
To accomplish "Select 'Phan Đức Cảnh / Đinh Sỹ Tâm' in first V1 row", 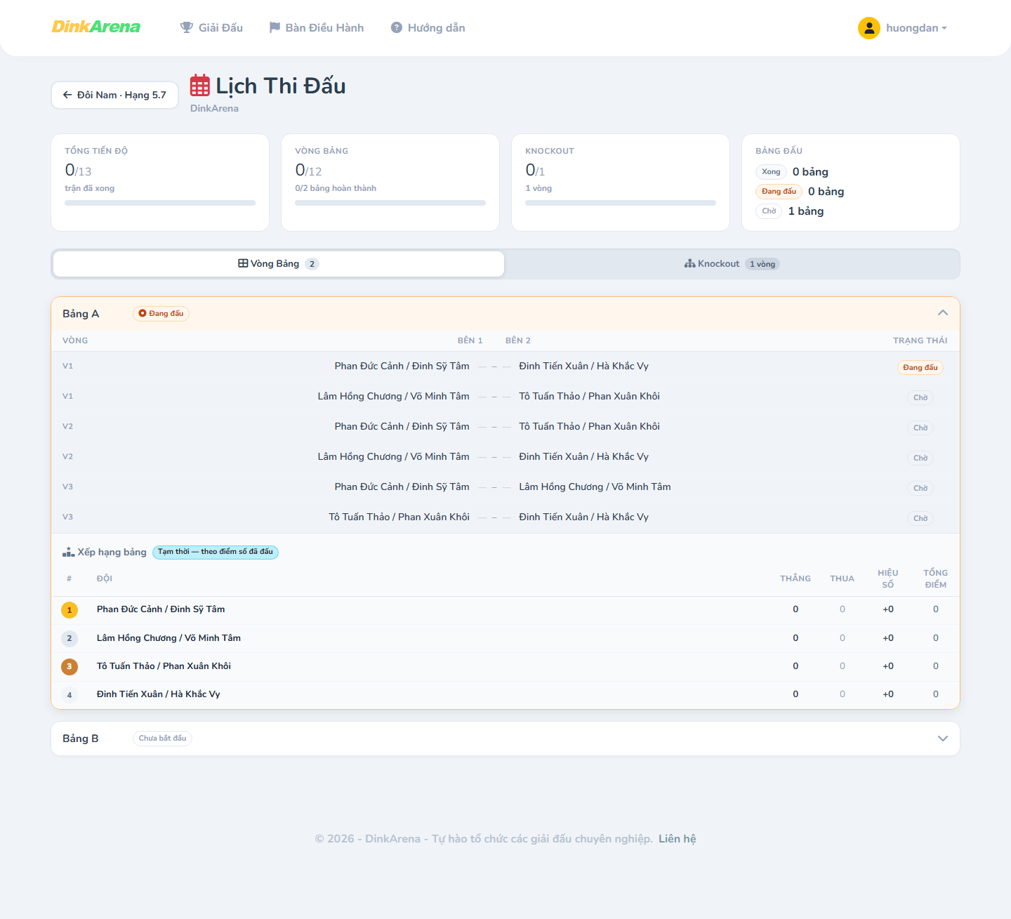I will pyautogui.click(x=402, y=366).
